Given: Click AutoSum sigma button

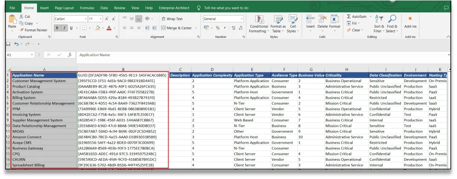Looking at the screenshot, I should coord(357,17).
